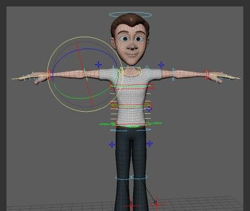
Task: Select the mid-spine yellow and red control
Action: pos(131,106)
